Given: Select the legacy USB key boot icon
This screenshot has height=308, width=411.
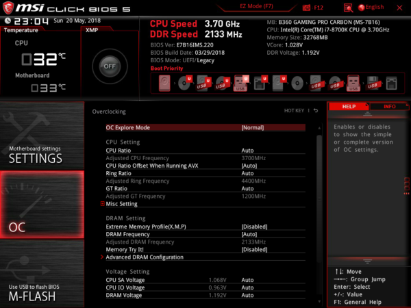Looking at the screenshot, I should click(x=353, y=84).
